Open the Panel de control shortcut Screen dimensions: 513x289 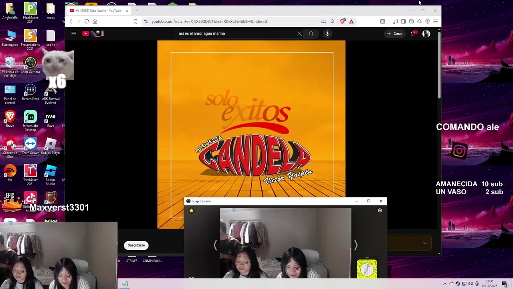tap(10, 94)
